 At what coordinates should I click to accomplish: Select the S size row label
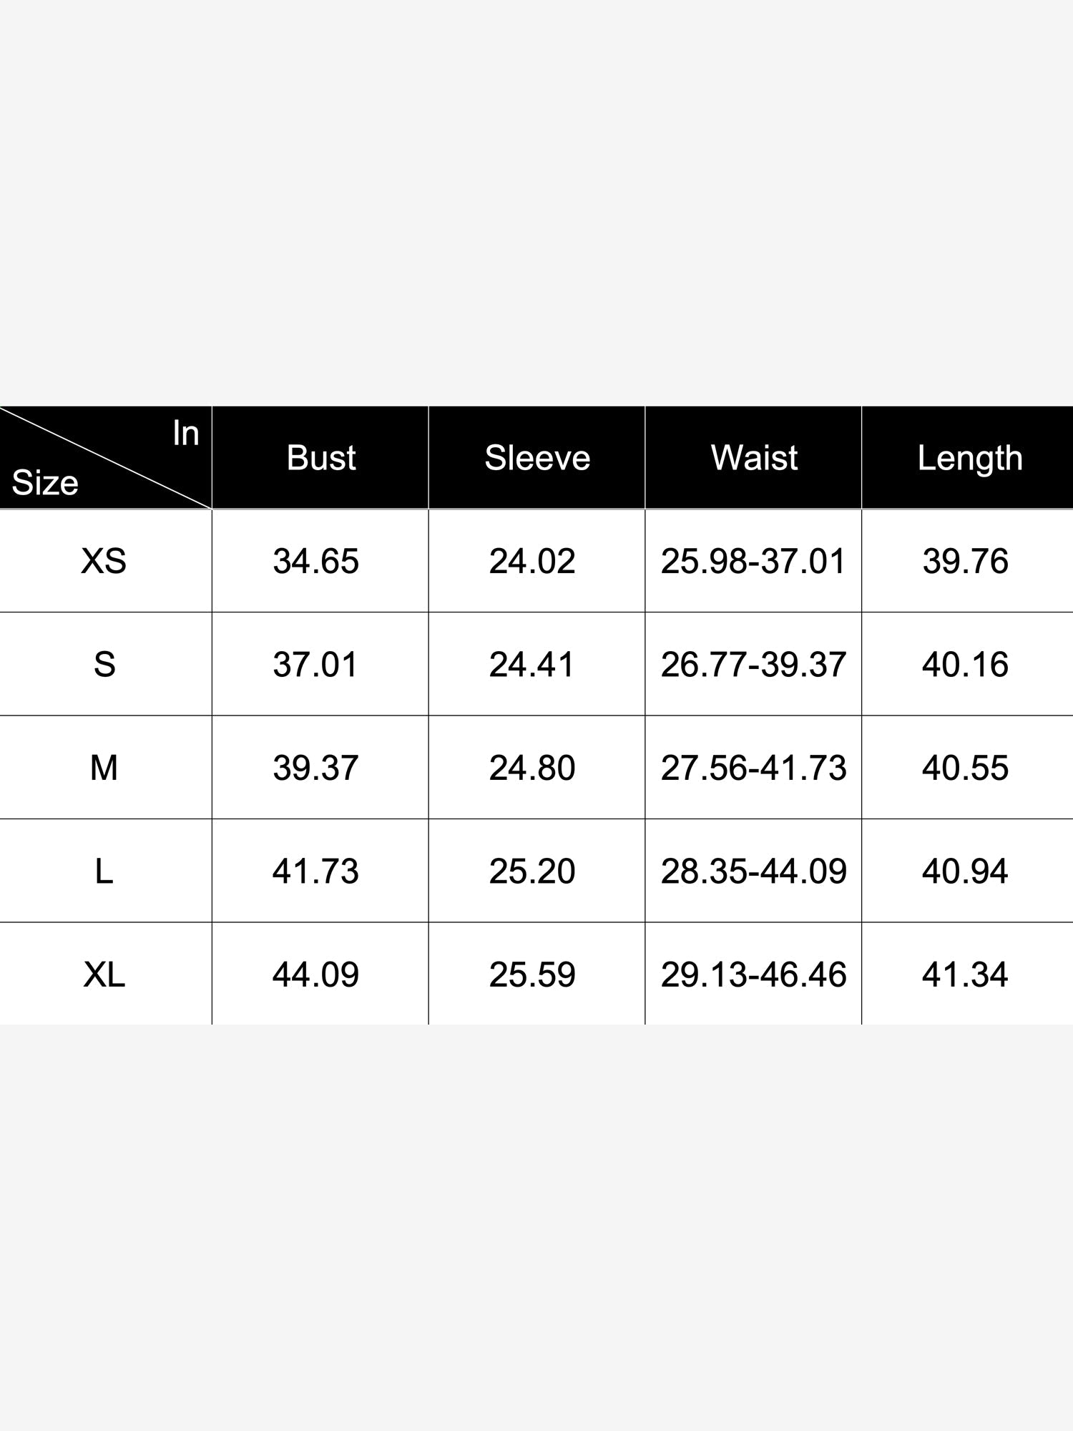104,665
